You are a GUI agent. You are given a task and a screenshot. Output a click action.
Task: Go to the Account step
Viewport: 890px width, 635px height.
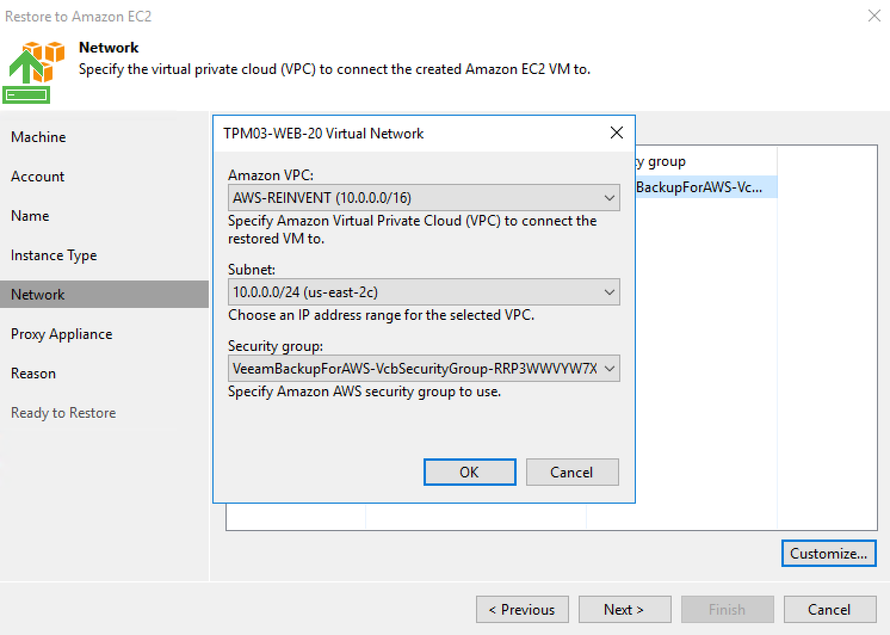tap(38, 176)
